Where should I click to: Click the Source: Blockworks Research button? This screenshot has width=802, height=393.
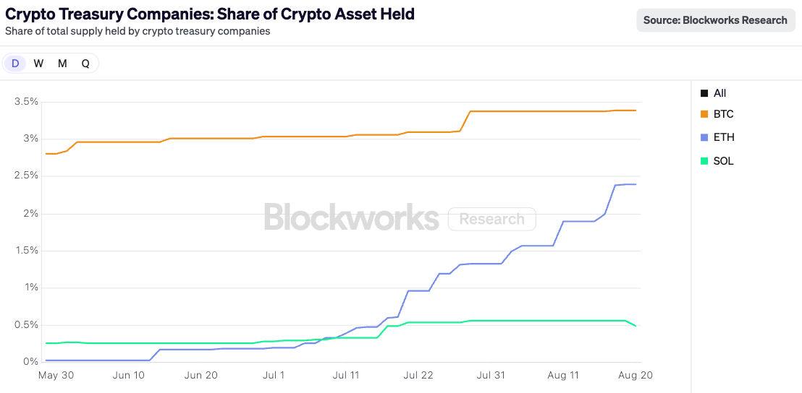coord(715,20)
